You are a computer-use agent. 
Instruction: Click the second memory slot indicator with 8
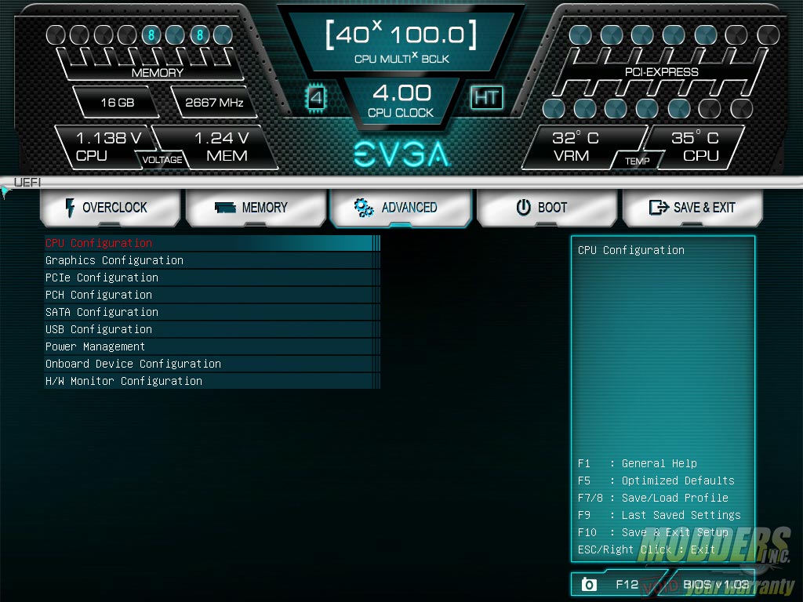(x=200, y=34)
